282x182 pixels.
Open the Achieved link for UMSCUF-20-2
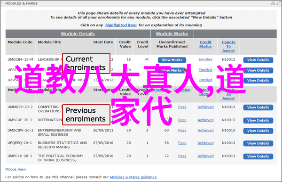coord(205,120)
